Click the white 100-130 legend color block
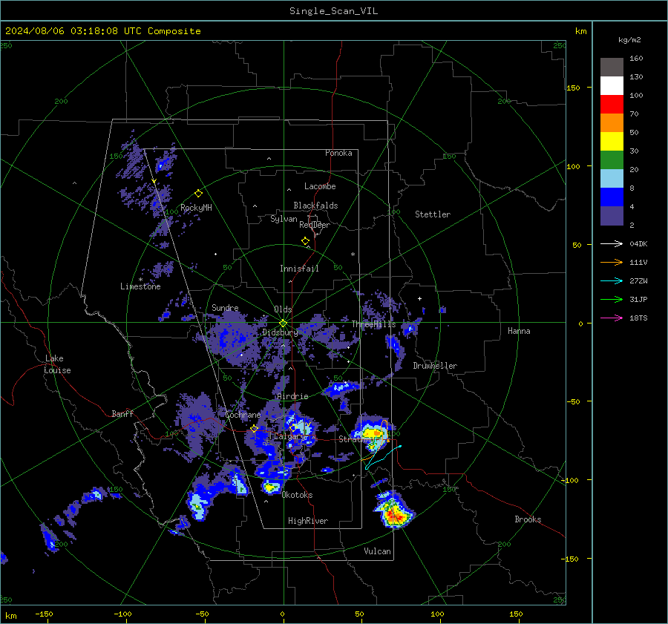Screen dimensions: 668x624 pyautogui.click(x=612, y=85)
